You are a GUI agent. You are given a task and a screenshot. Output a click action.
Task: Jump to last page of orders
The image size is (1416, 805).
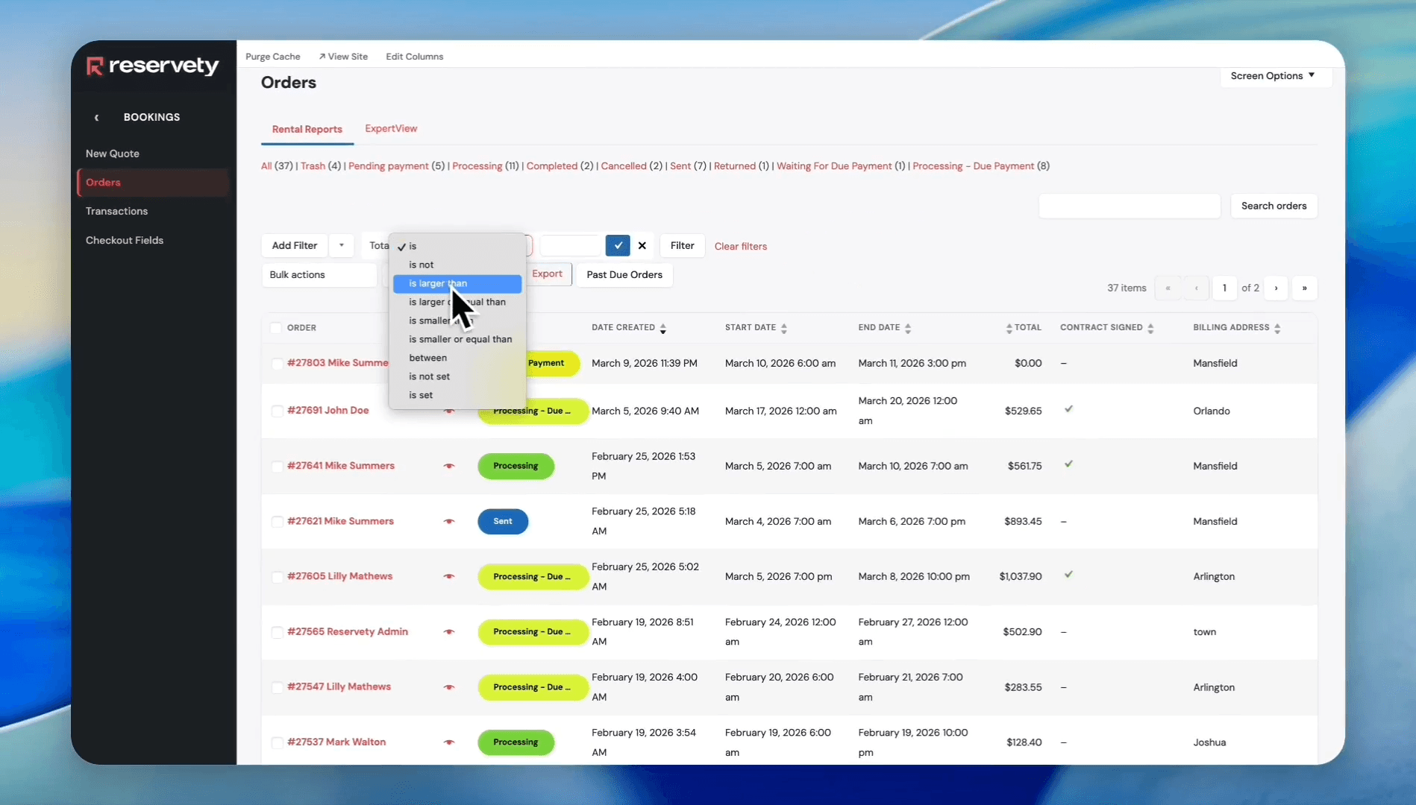pos(1304,288)
